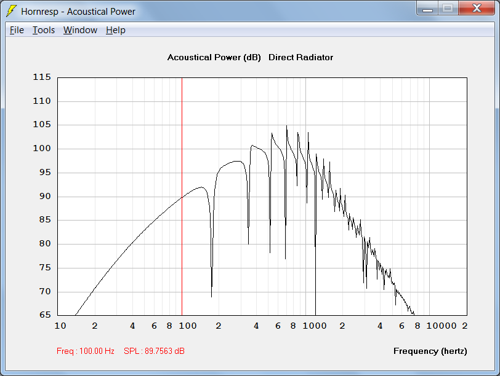Minimize the Hornresp window

(427, 8)
